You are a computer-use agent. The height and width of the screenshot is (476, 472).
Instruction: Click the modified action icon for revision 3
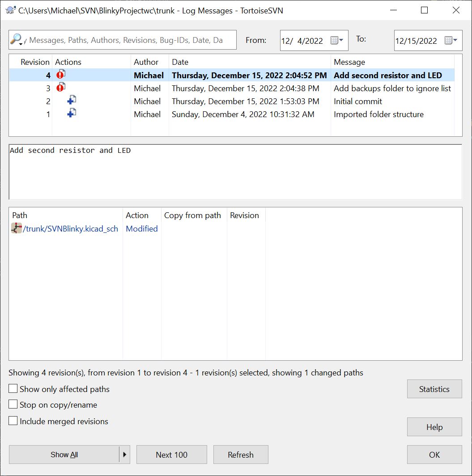point(61,88)
